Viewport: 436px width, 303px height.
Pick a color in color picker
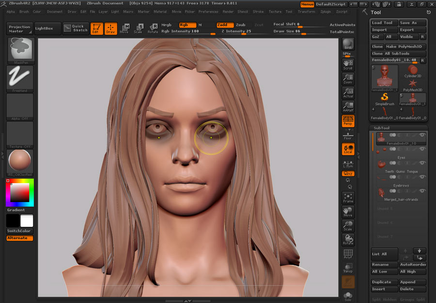(x=20, y=192)
